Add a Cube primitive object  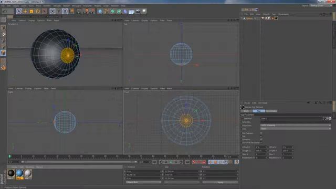coord(100,11)
